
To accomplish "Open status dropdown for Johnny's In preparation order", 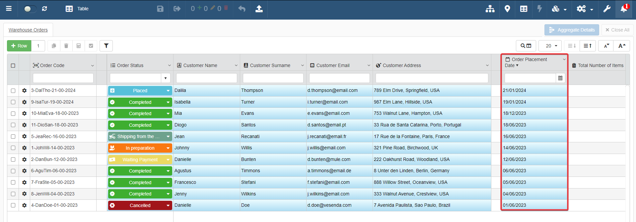I will 168,148.
